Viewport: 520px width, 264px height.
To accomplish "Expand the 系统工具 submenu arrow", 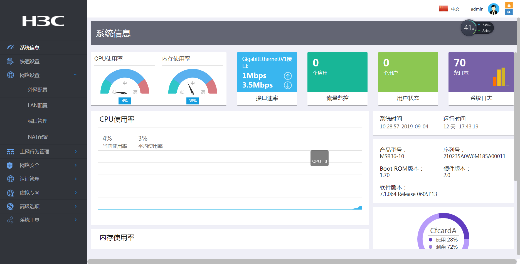I will (x=76, y=220).
